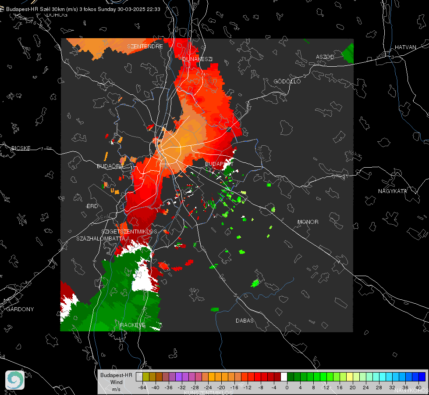Image resolution: width=429 pixels, height=395 pixels.
Task: Click the timestamp 'Sunday 30-03-2025 22:33'
Action: point(129,9)
